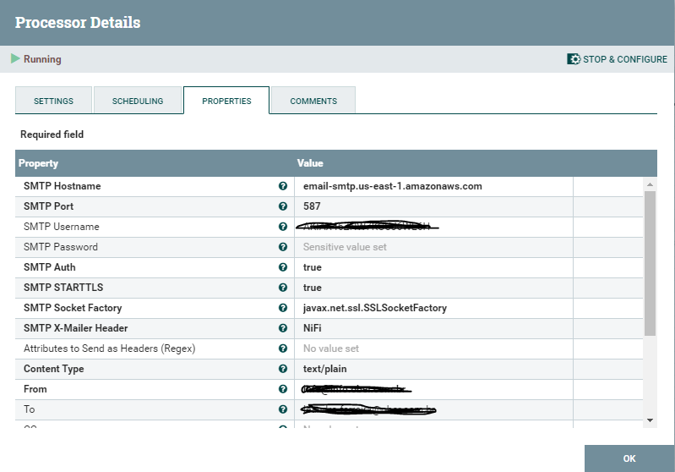Click the Required field label

click(52, 134)
